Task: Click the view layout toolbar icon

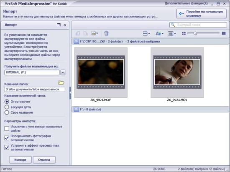Action: [x=145, y=33]
